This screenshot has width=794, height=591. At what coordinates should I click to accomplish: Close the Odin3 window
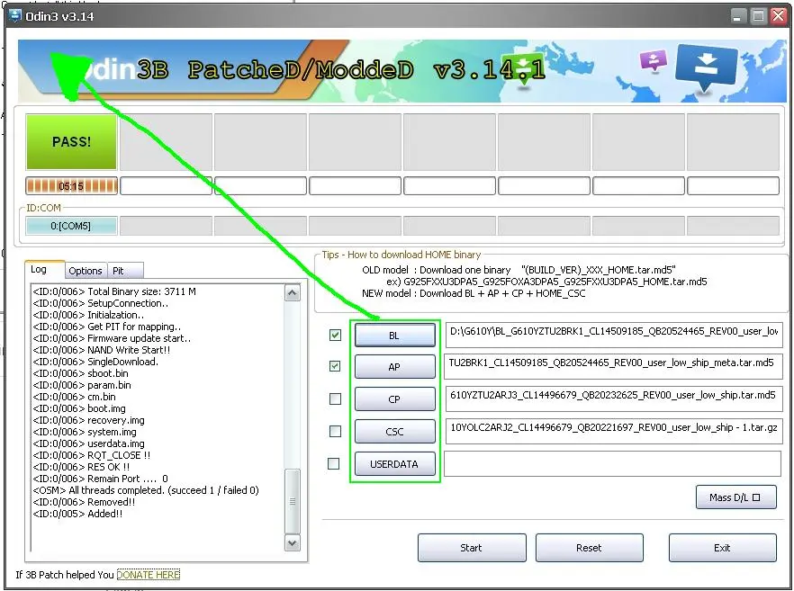click(x=778, y=16)
